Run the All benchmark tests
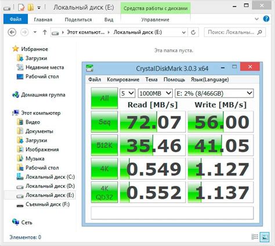275x246 pixels. click(104, 98)
